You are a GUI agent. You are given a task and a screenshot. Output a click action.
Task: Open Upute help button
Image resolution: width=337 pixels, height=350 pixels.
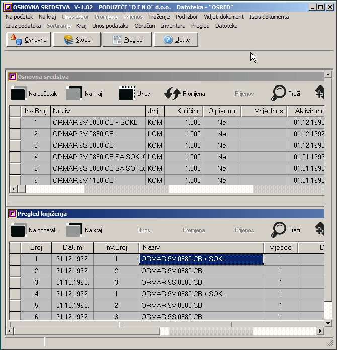(176, 40)
